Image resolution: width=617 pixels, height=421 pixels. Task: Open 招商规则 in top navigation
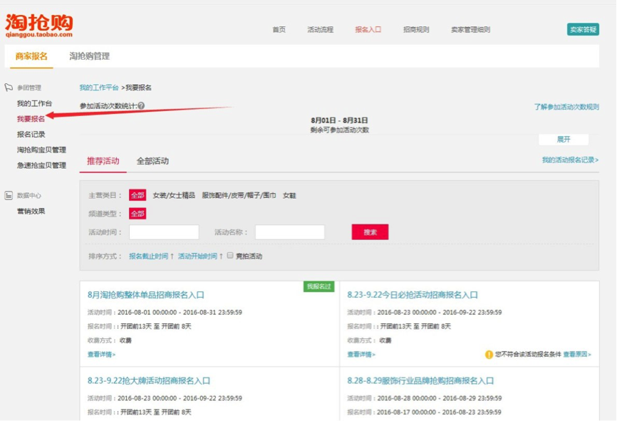click(x=416, y=29)
